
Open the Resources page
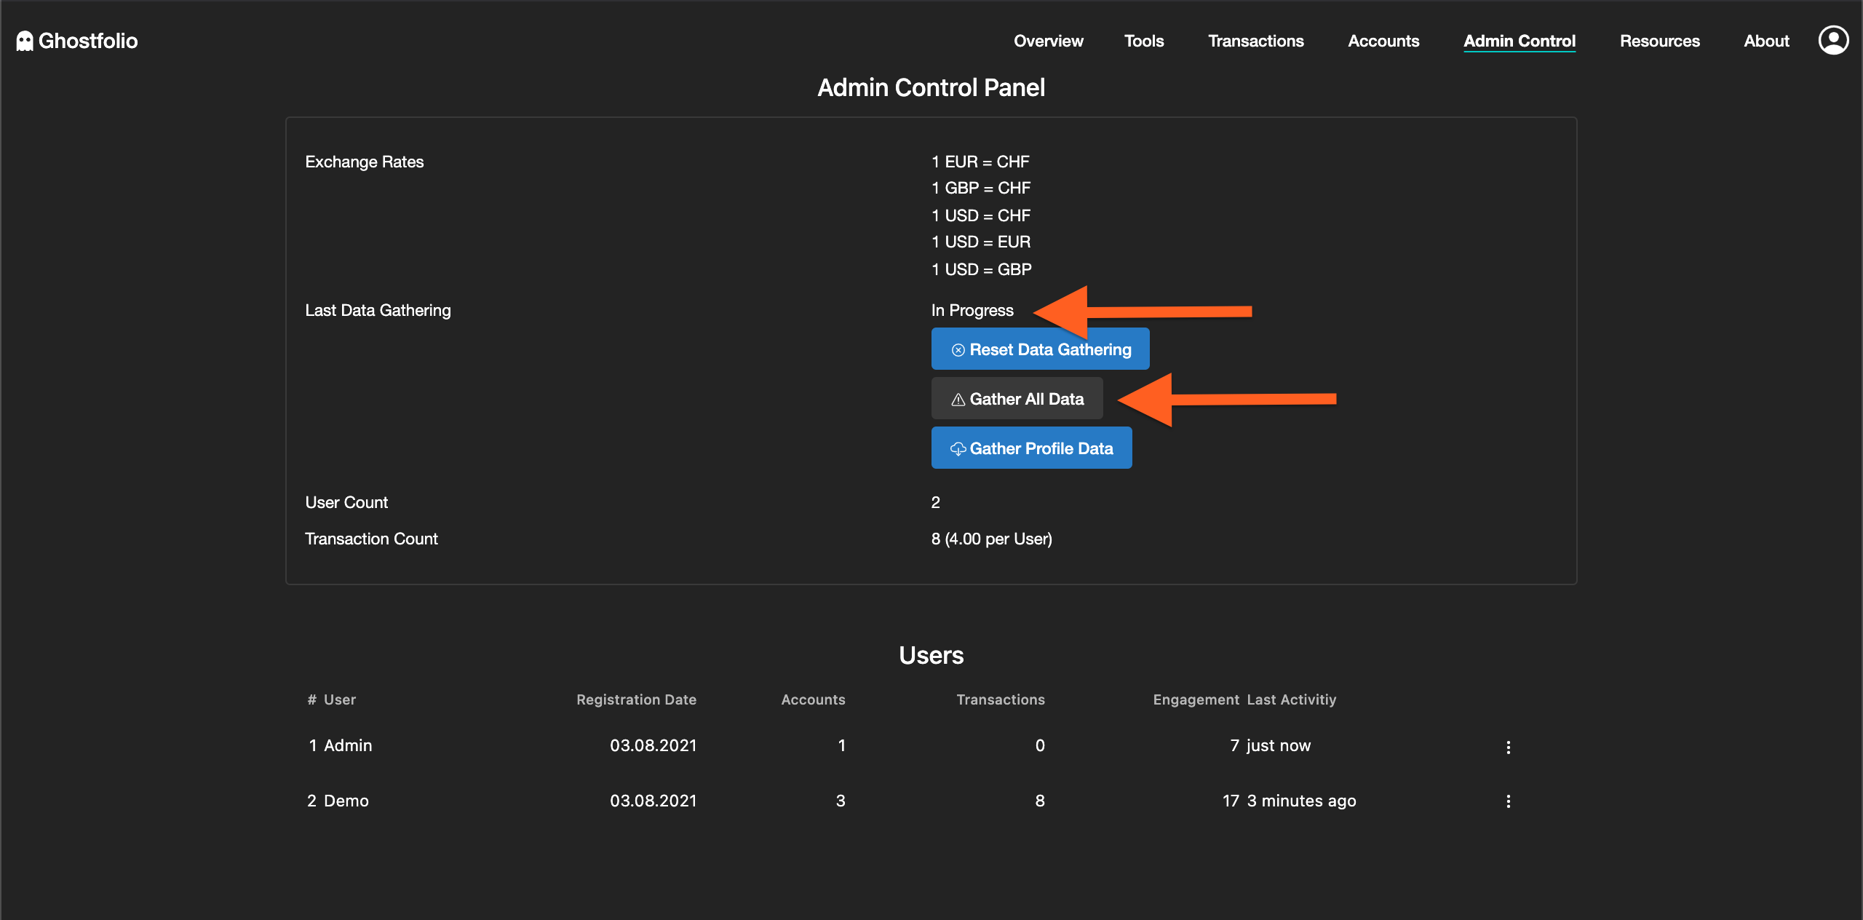[x=1659, y=41]
